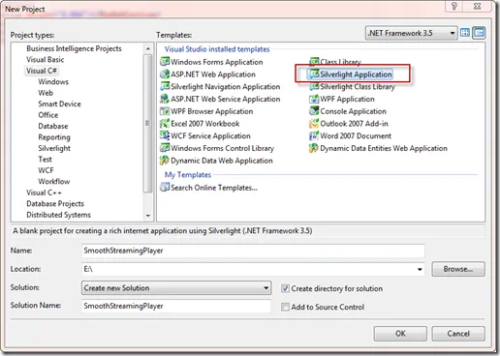Image resolution: width=500 pixels, height=356 pixels.
Task: Select the Reporting project type
Action: tap(54, 137)
